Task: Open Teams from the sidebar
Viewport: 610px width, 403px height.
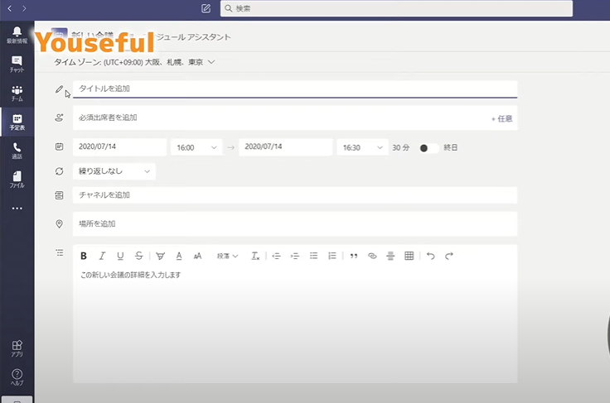Action: click(x=17, y=94)
